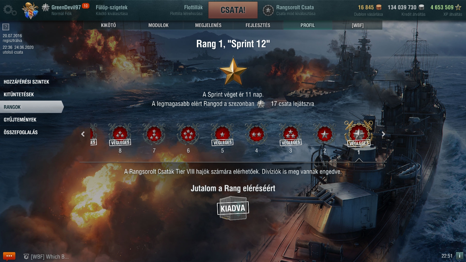Image resolution: width=466 pixels, height=262 pixels.
Task: Open the Fülöp-szigetek port selection
Action: tap(112, 10)
